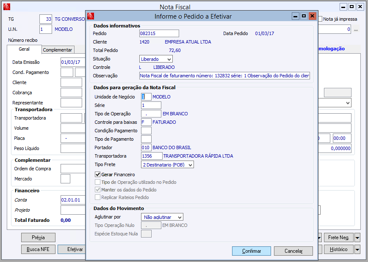This screenshot has width=368, height=262.
Task: Switch to the Complementar tab
Action: pos(58,50)
